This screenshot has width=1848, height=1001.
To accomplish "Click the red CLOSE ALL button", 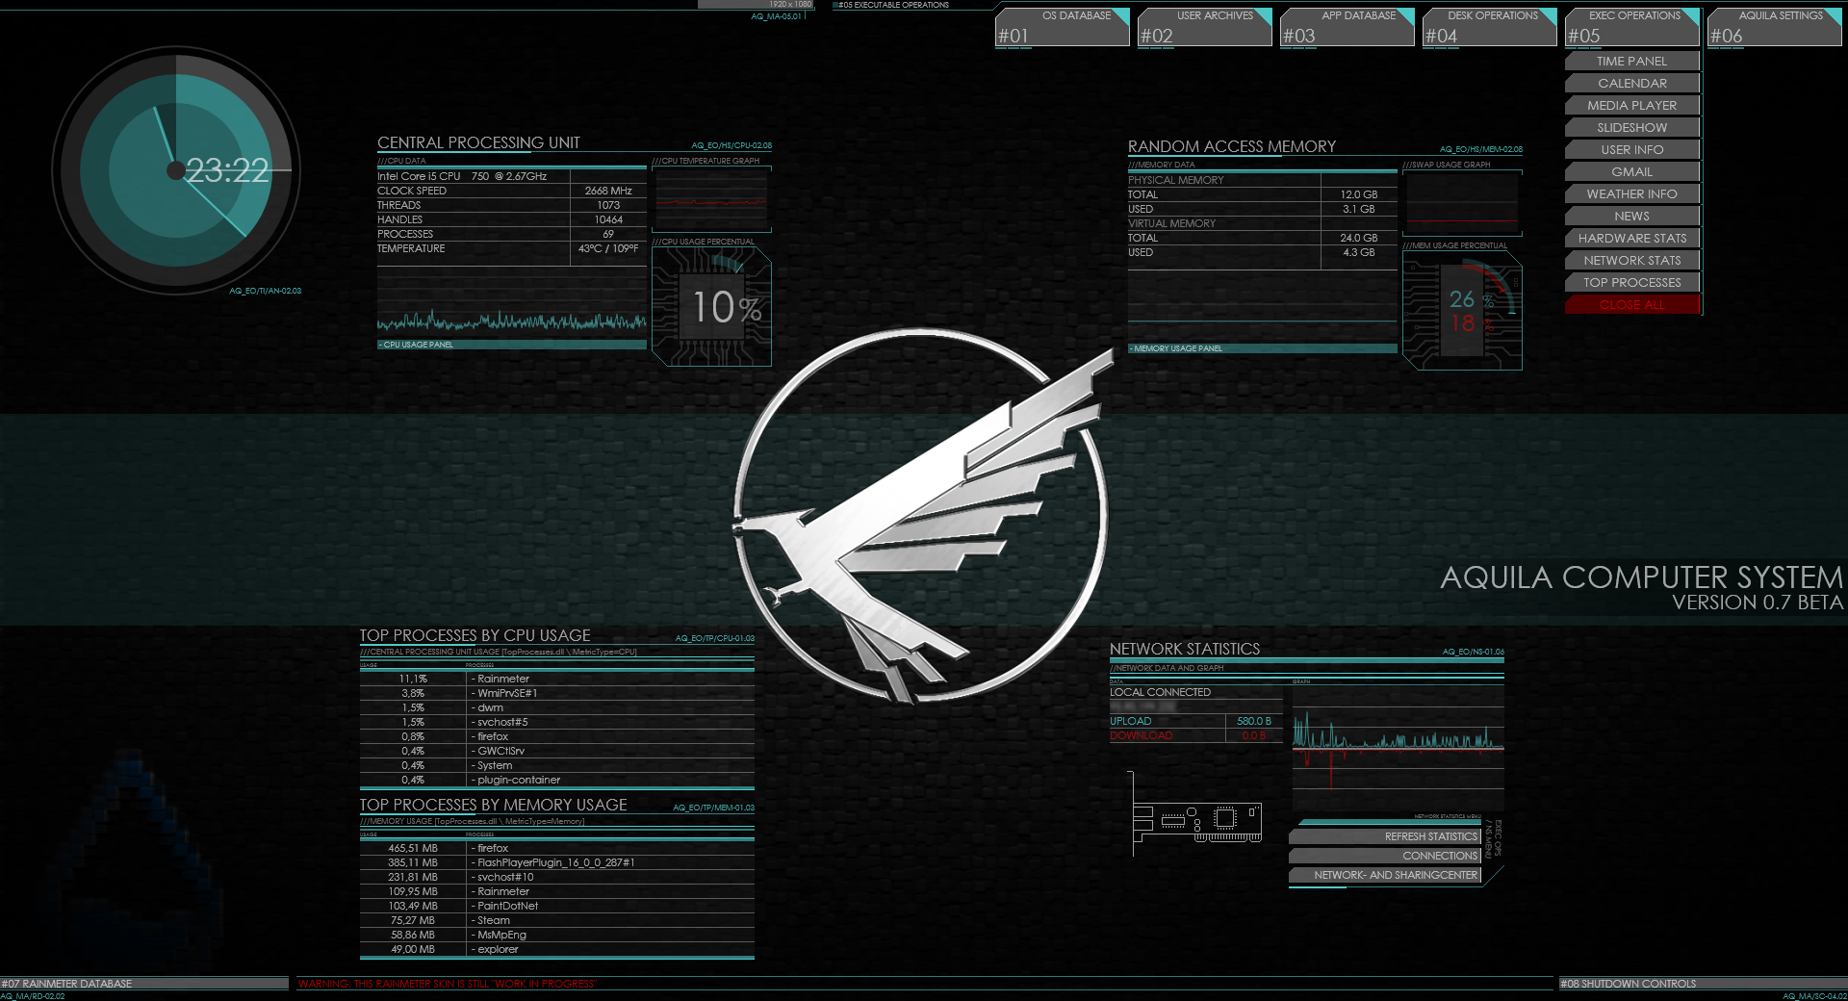I will tap(1631, 304).
